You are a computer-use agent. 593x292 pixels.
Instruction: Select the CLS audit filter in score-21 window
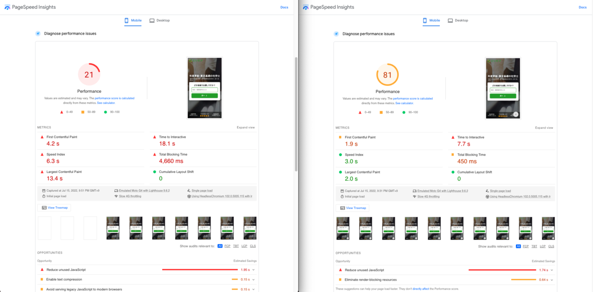tap(253, 246)
